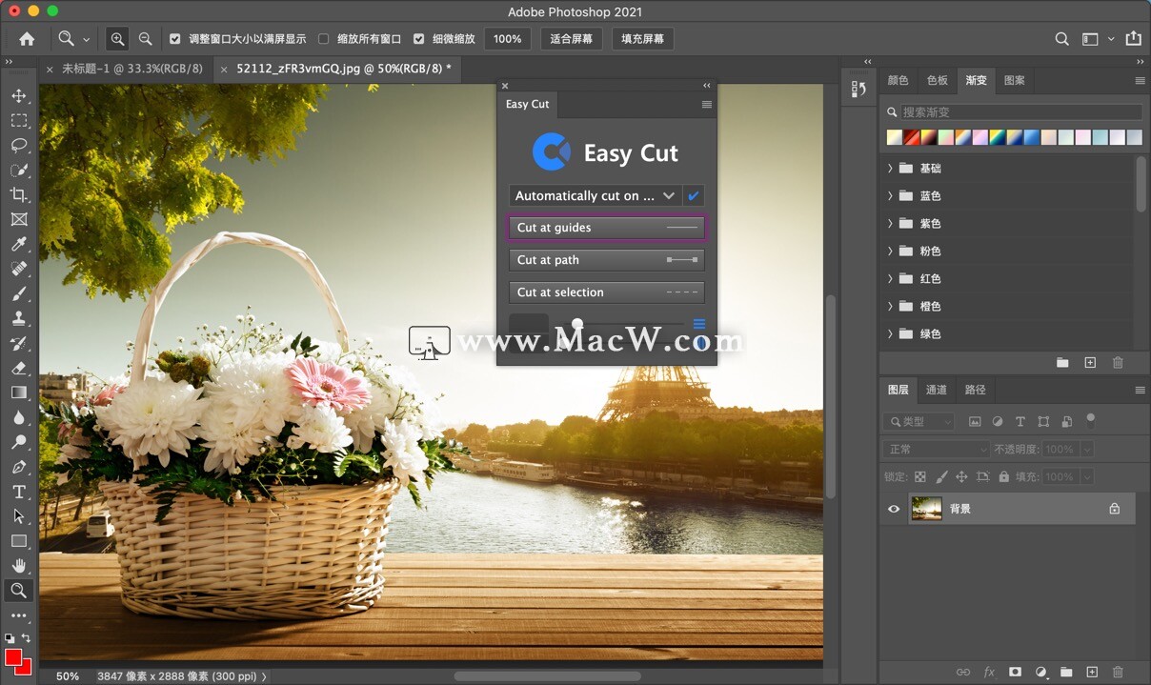Click the trash icon in Layers panel

coord(1118,673)
